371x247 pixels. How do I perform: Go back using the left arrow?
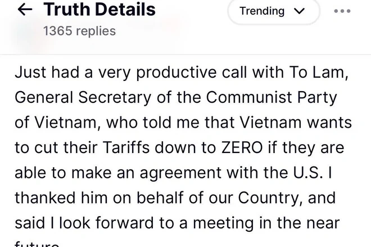pos(25,10)
